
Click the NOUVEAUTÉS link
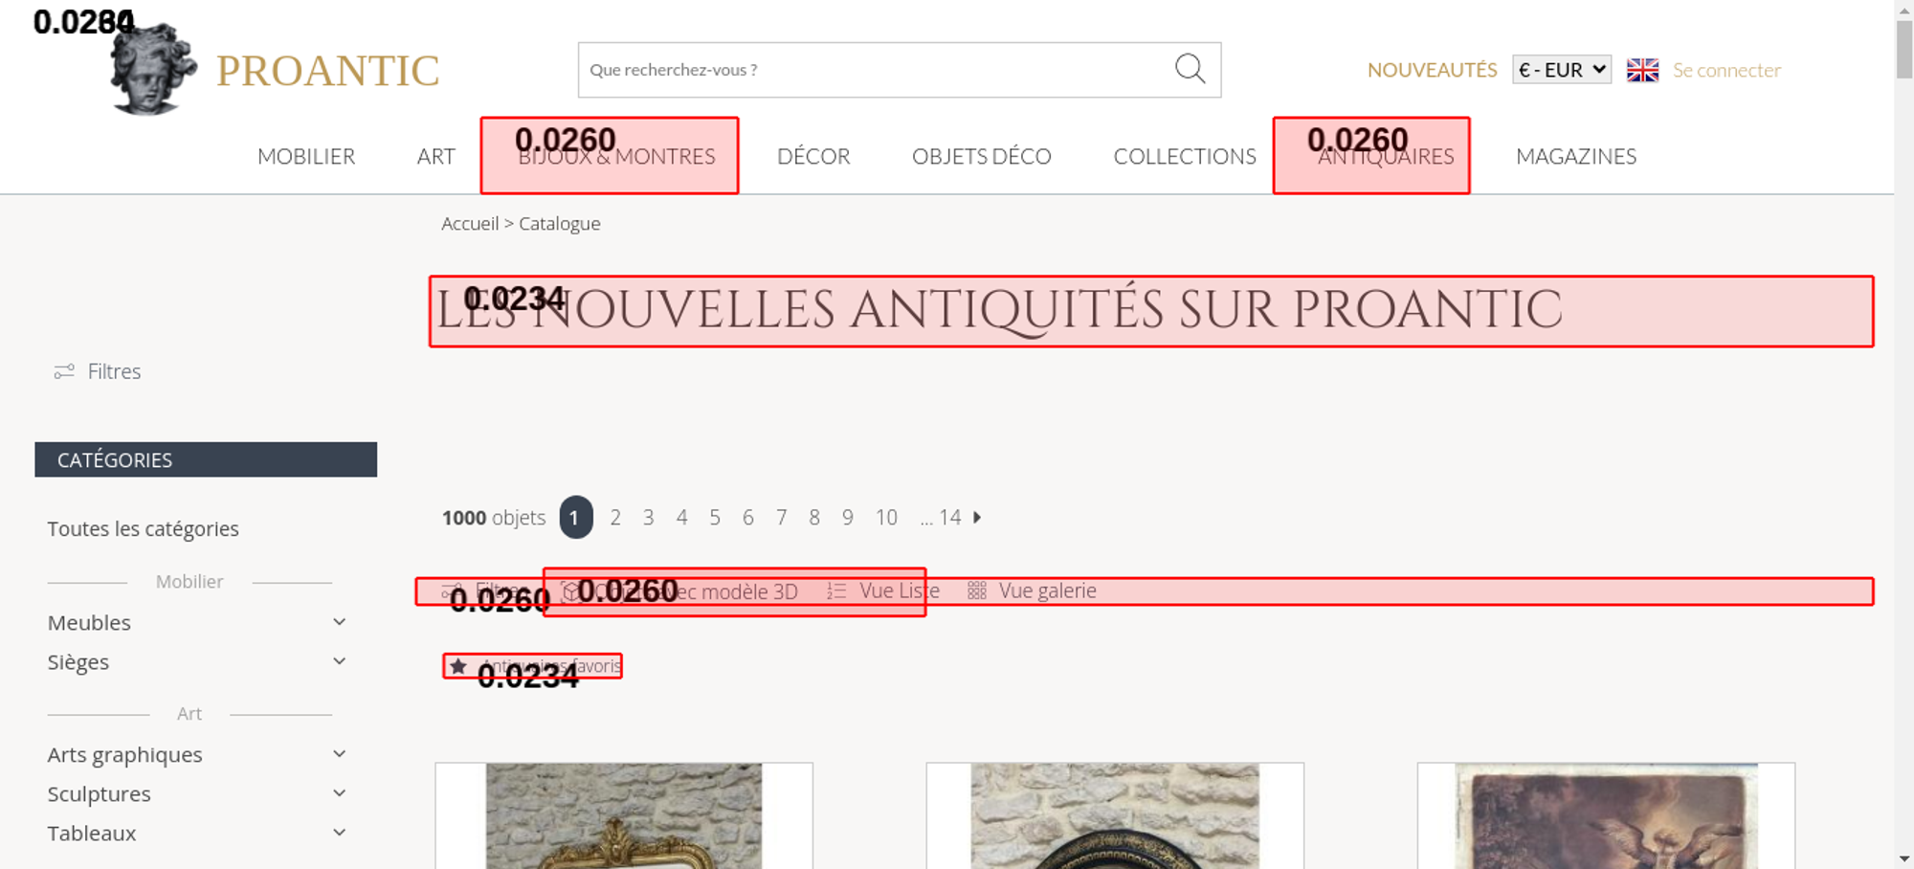[1432, 70]
